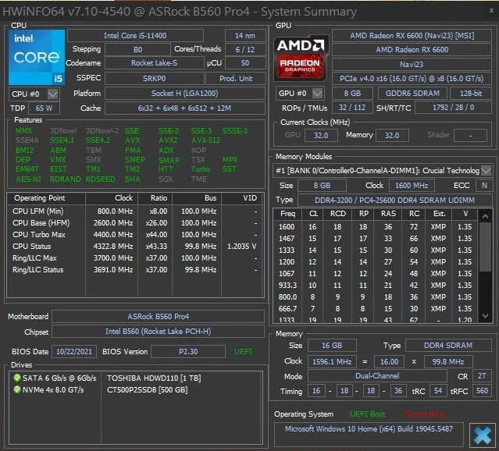Click the 1792 / 28 / 0 shader field
The height and width of the screenshot is (451, 499).
[453, 108]
